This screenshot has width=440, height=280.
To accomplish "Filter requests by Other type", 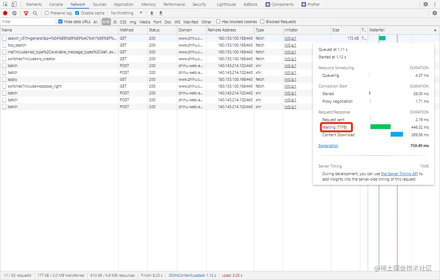I will (x=206, y=22).
